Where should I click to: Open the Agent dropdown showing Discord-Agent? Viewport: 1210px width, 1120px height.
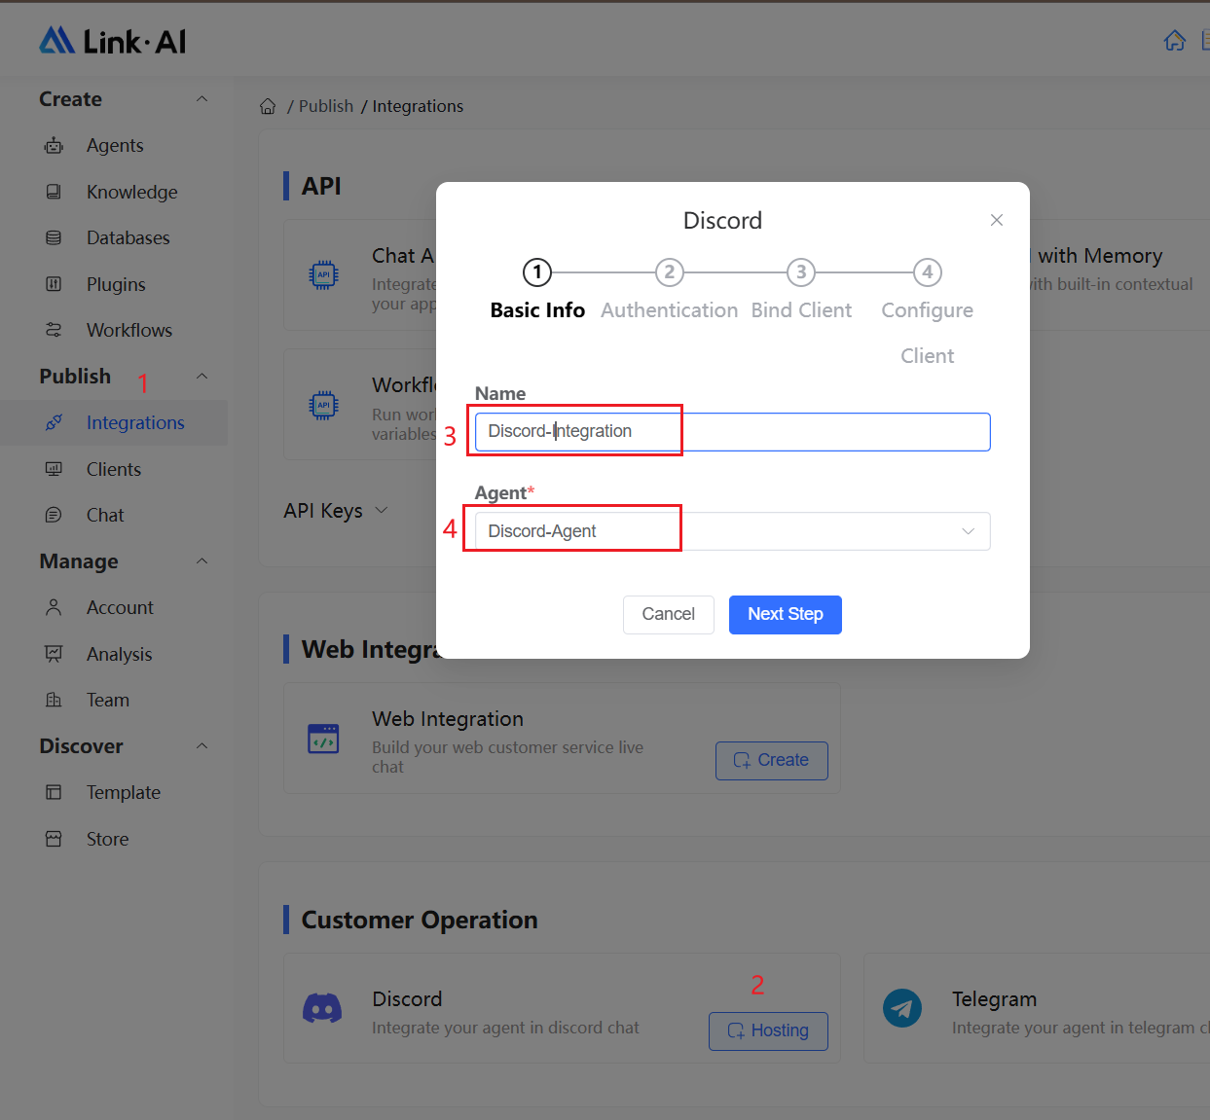pyautogui.click(x=732, y=531)
